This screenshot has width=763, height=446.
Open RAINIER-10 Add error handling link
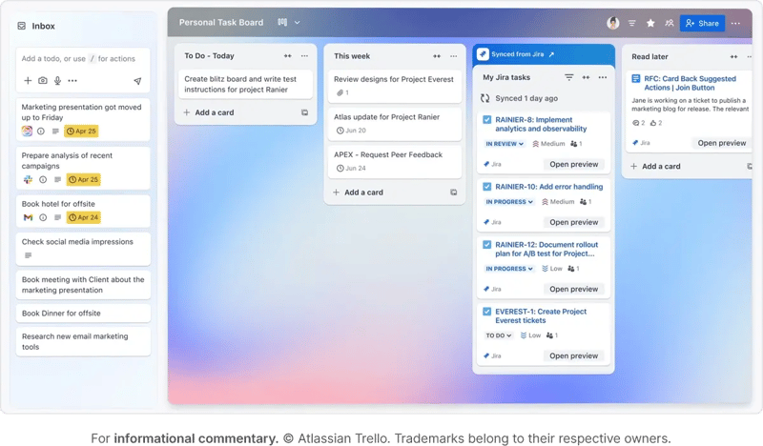[549, 187]
